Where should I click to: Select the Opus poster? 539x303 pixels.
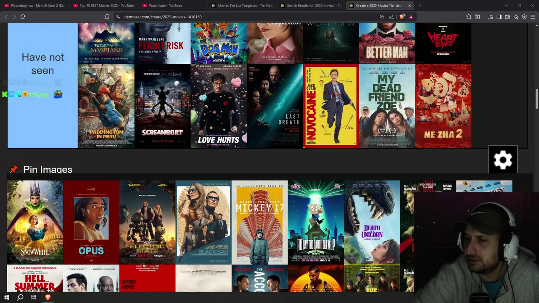pyautogui.click(x=91, y=222)
